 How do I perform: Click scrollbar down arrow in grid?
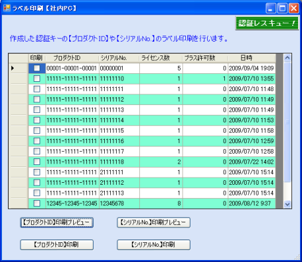pos(287,204)
